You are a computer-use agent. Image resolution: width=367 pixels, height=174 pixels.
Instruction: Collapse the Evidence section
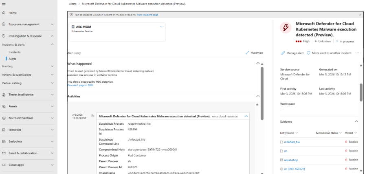click(x=356, y=121)
